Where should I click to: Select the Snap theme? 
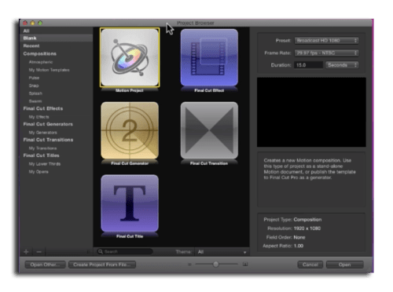click(34, 86)
